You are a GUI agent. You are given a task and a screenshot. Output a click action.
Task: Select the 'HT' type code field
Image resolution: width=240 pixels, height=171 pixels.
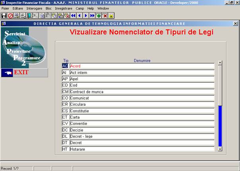65,149
